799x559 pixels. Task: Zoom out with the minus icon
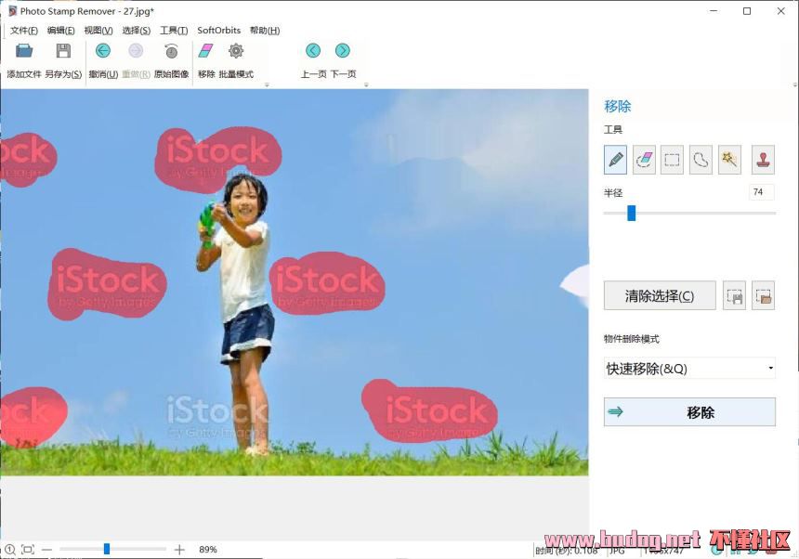[x=46, y=550]
